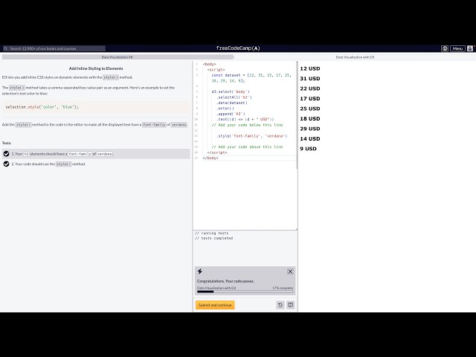Open Data Visualization with D3 breadcrumb
This screenshot has width=476, height=357.
pyautogui.click(x=355, y=57)
